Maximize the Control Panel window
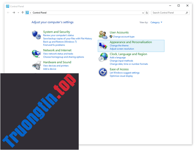 pyautogui.click(x=179, y=6)
